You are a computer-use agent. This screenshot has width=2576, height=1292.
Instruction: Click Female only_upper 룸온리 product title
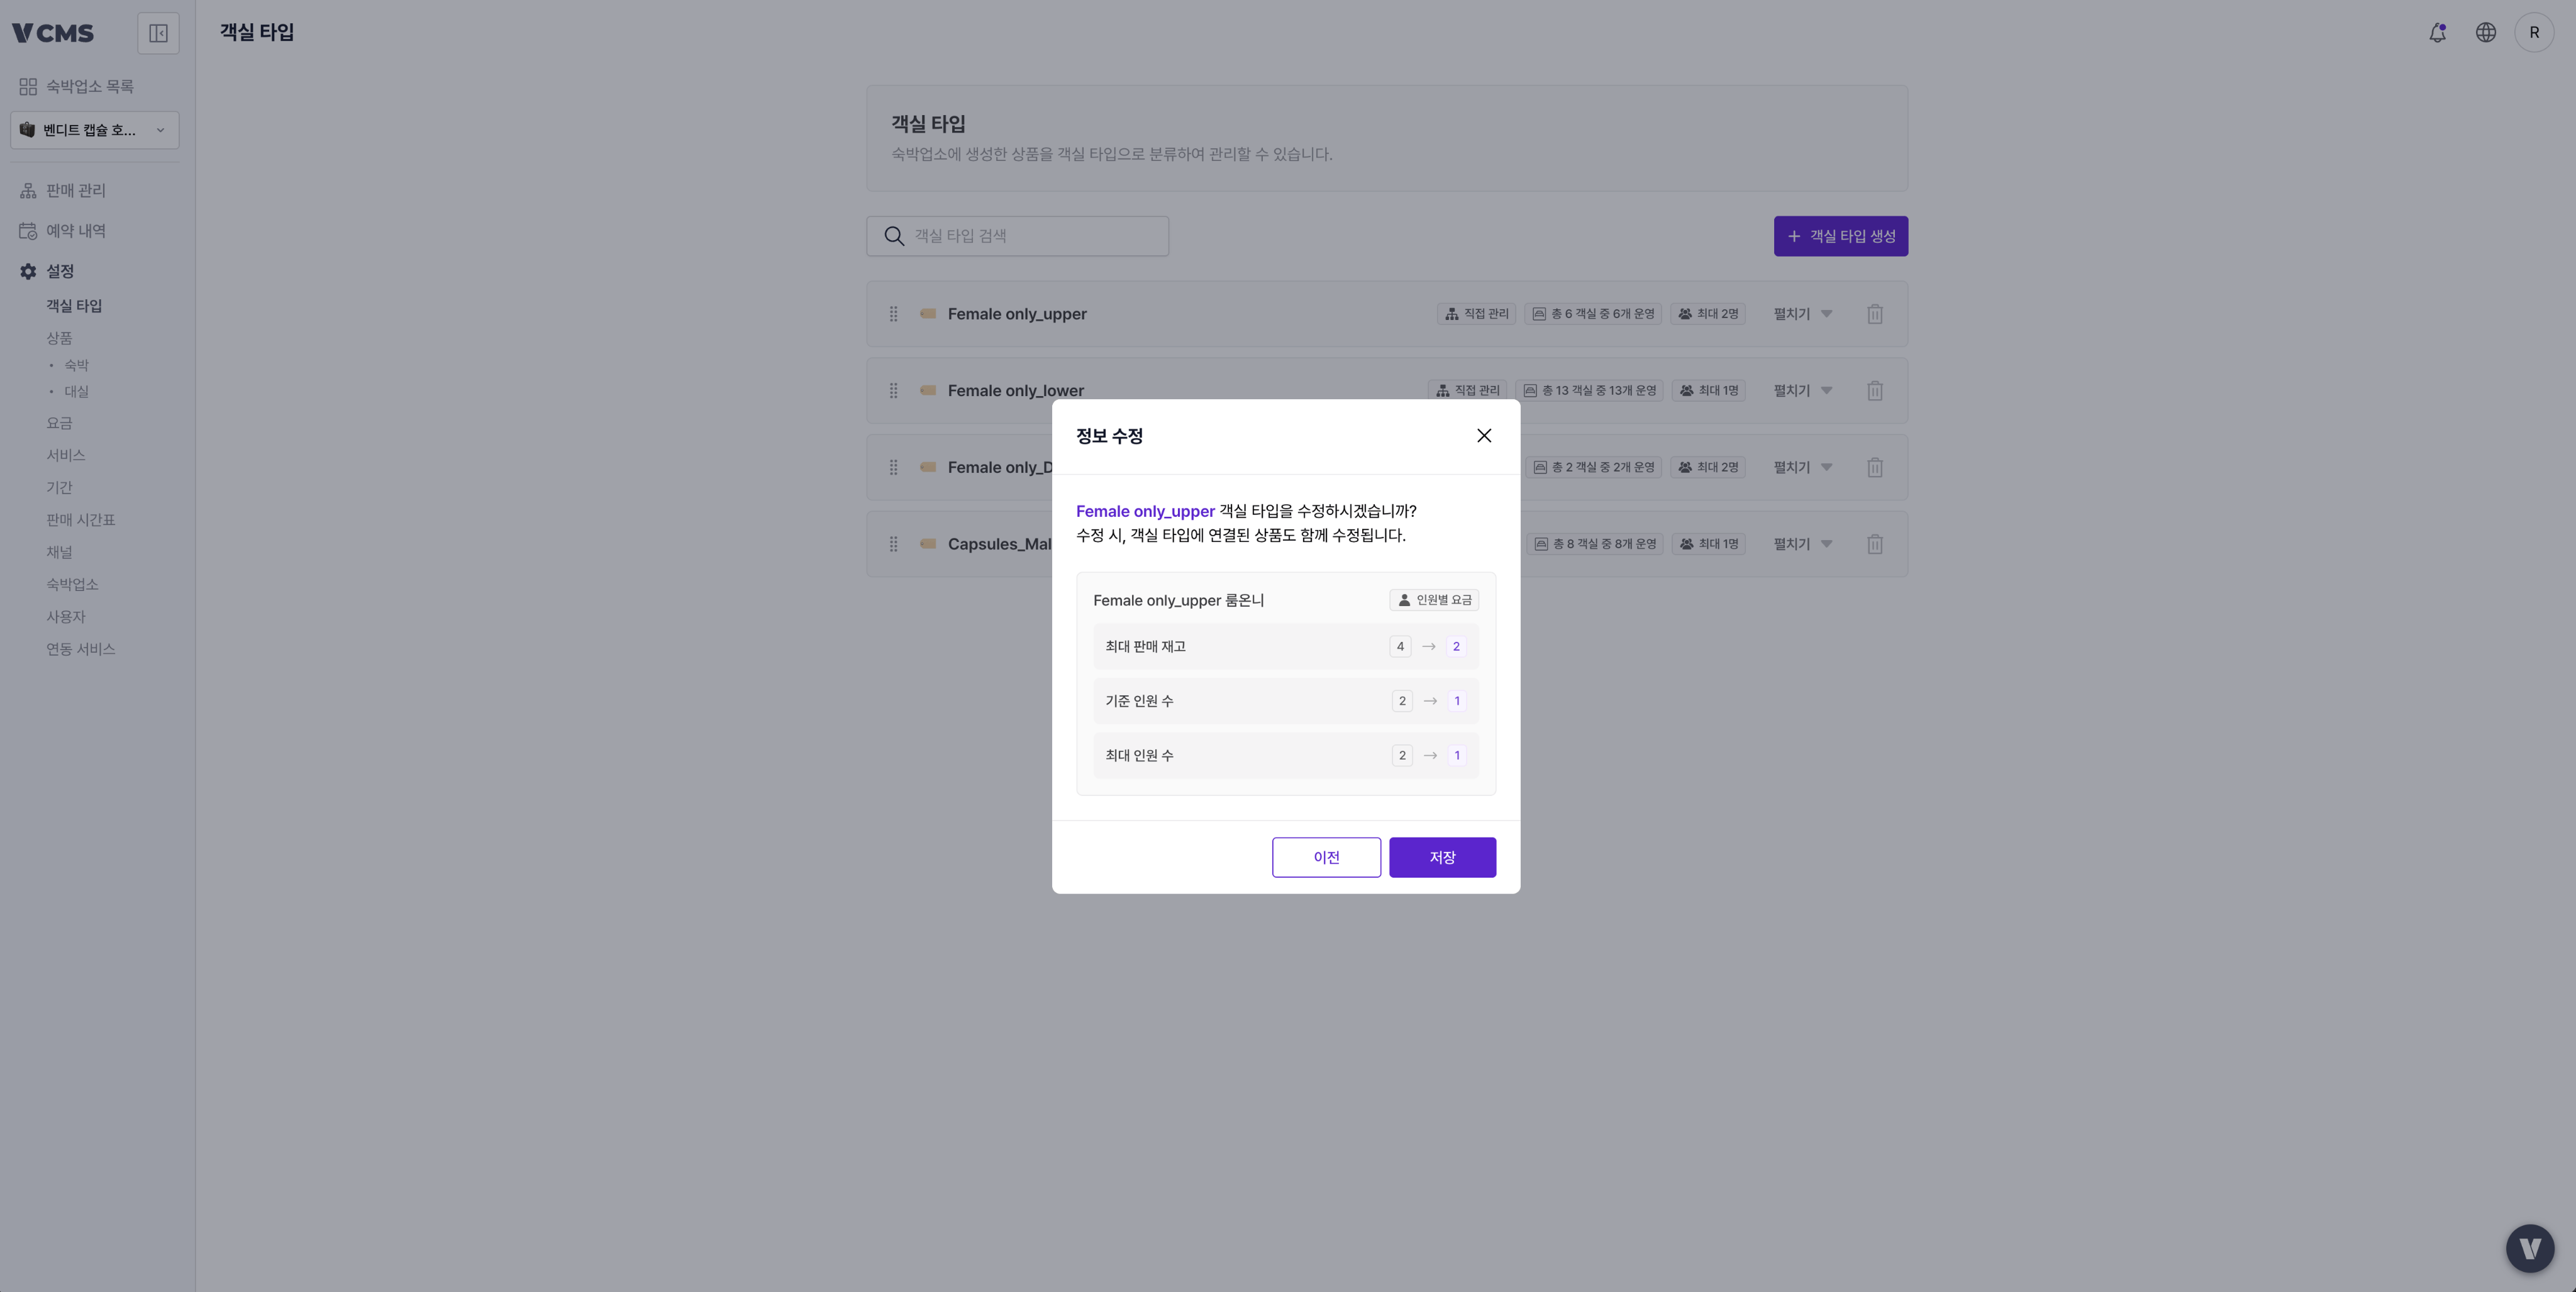pyautogui.click(x=1178, y=601)
